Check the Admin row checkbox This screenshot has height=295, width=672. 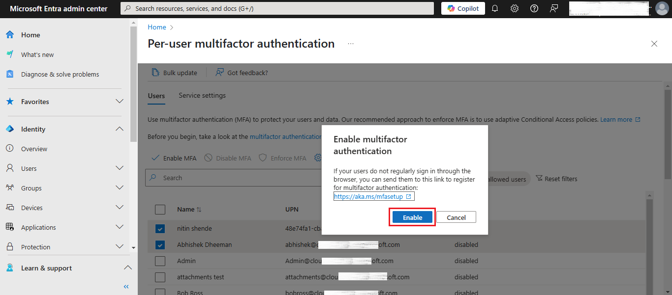160,261
